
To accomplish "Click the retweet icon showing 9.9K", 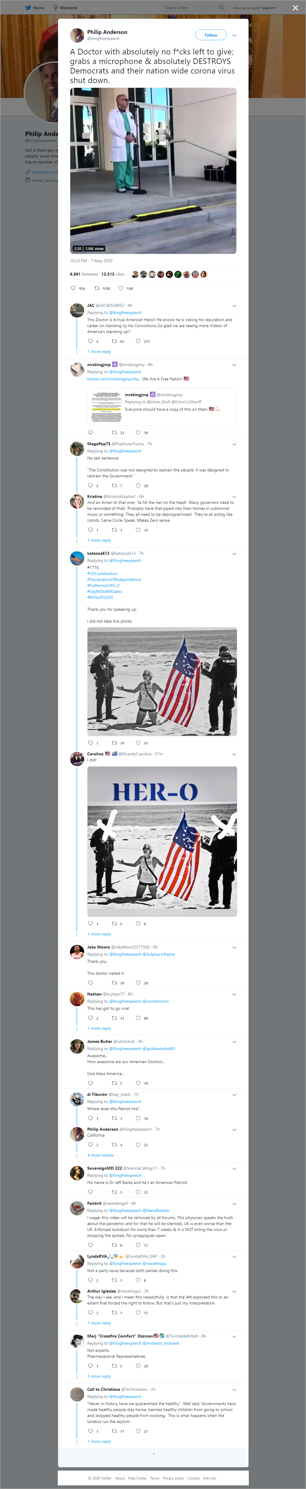I will [x=97, y=288].
